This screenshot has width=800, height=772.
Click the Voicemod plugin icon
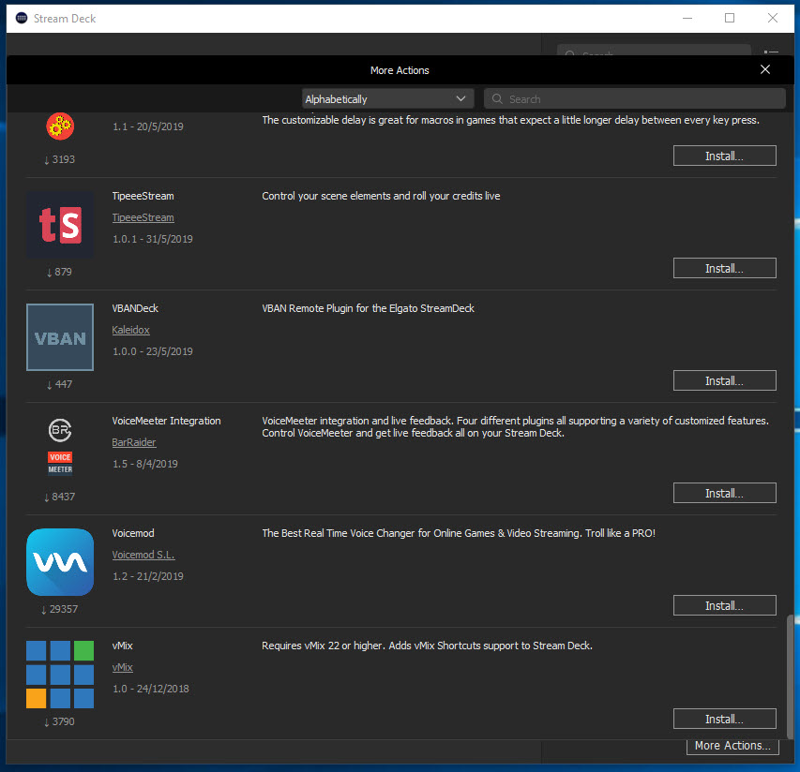(x=60, y=562)
